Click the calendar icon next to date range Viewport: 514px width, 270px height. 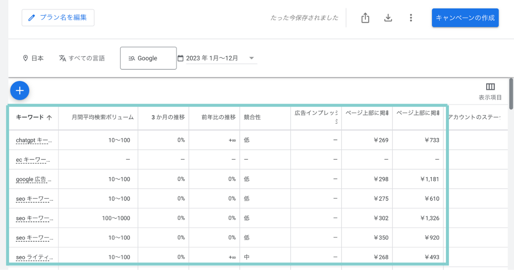click(180, 58)
